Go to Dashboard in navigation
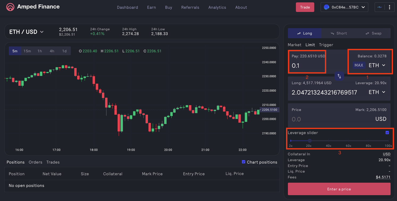The width and height of the screenshot is (397, 201). point(127,7)
